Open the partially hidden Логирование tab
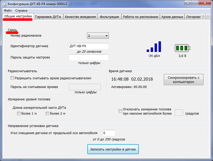 tap(193, 17)
